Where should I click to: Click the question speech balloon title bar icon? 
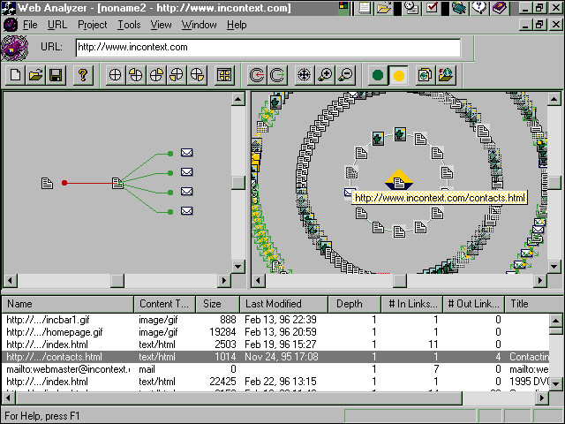pos(478,8)
